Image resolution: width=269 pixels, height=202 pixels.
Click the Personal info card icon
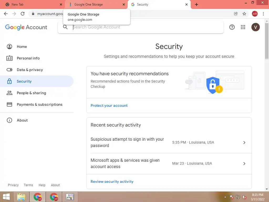[x=9, y=58]
